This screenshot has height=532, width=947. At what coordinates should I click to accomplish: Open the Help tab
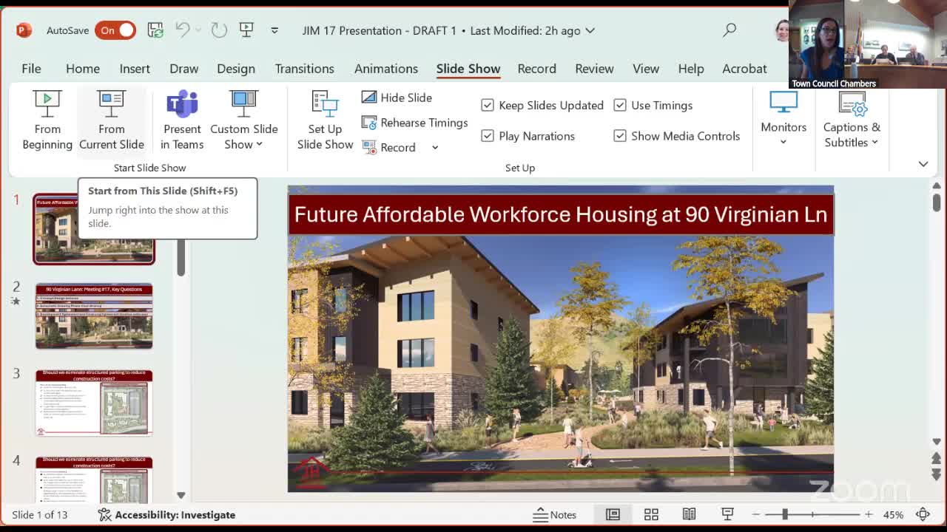click(x=691, y=69)
